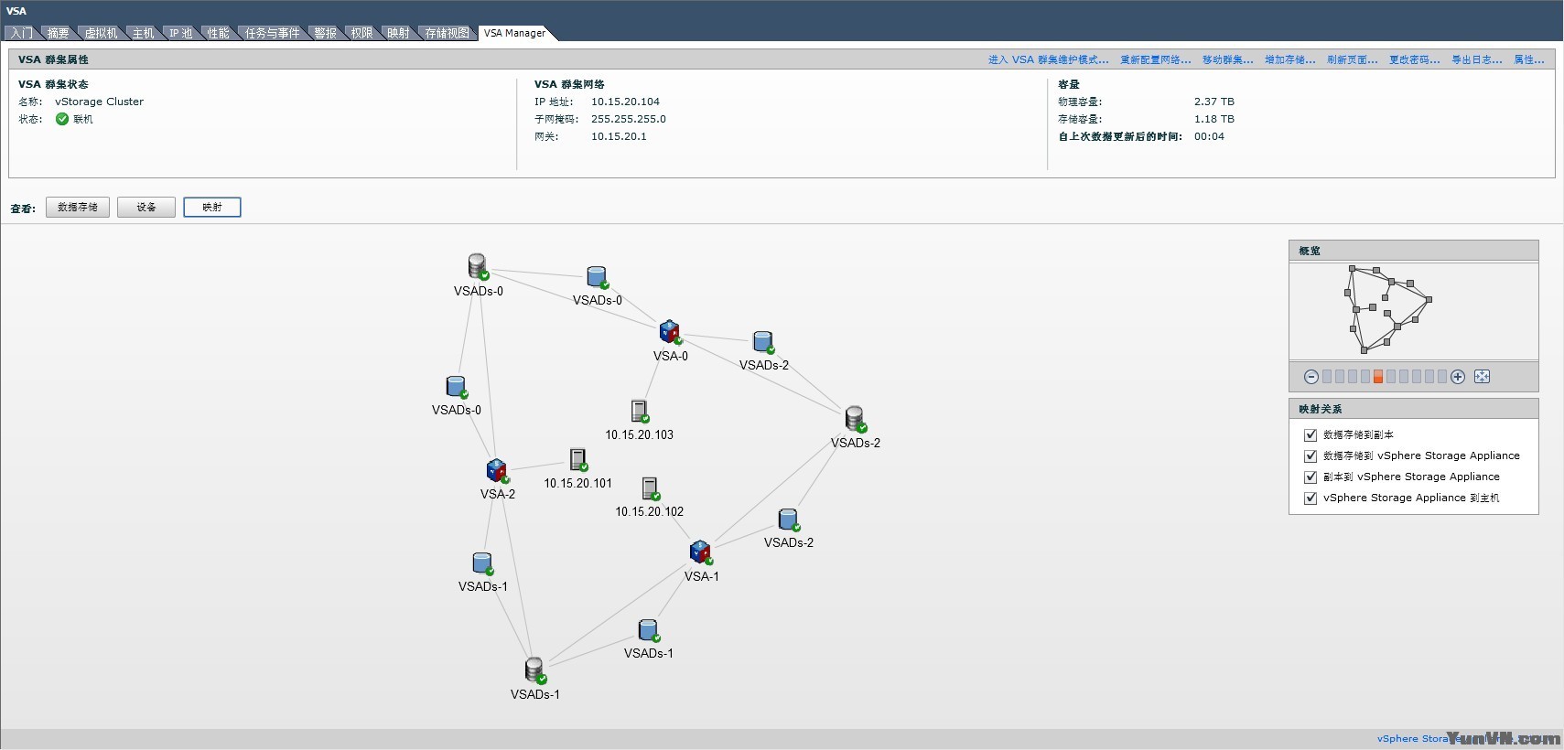Open the 性能 tab
This screenshot has height=750, width=1564.
tap(219, 33)
